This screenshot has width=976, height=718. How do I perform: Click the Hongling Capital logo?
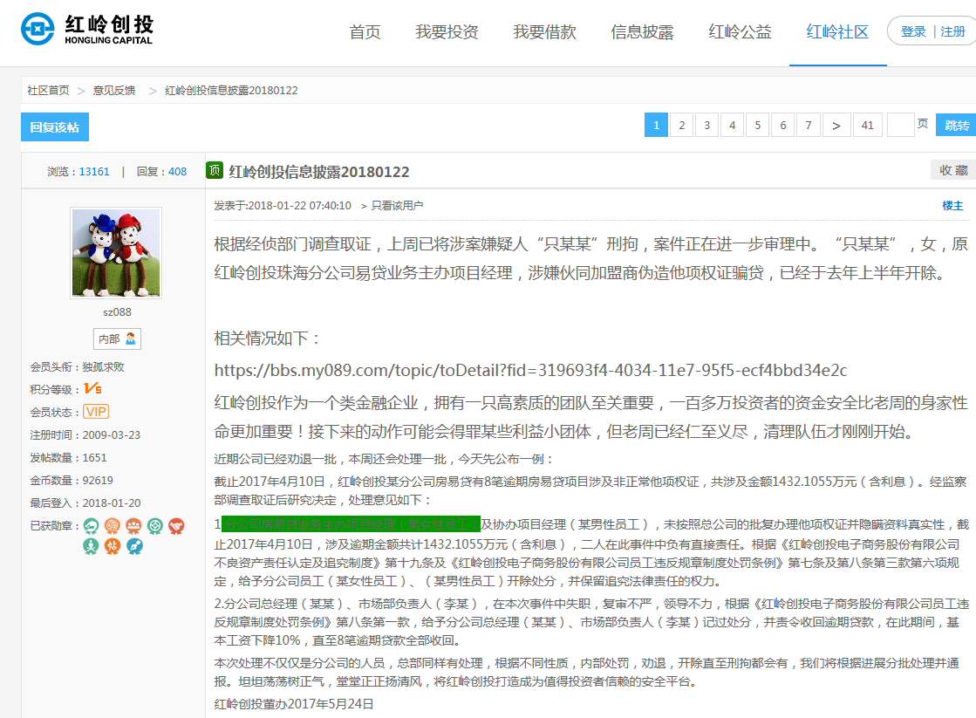click(x=86, y=30)
